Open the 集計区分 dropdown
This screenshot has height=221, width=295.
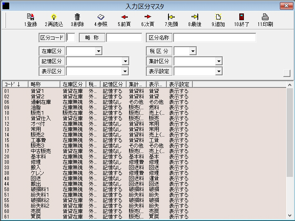click(x=218, y=61)
